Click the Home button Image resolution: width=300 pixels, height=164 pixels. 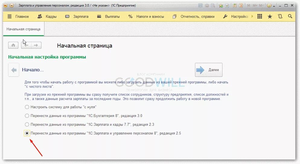click(13, 45)
